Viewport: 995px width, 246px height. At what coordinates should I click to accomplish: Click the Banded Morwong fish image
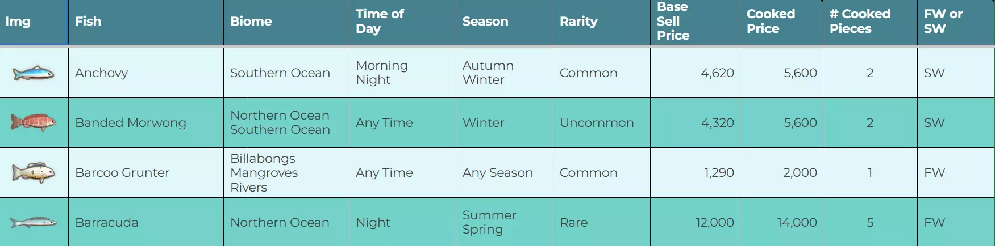click(x=34, y=122)
